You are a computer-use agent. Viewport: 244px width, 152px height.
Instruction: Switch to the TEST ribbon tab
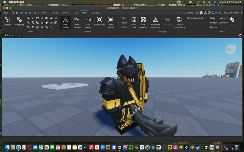coord(76,13)
